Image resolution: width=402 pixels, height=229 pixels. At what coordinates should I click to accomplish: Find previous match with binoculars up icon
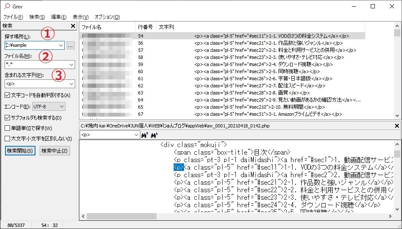tap(145, 135)
